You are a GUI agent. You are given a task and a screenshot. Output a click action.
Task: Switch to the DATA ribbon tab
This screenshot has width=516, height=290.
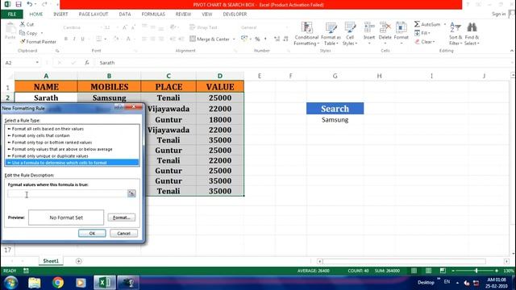point(125,14)
